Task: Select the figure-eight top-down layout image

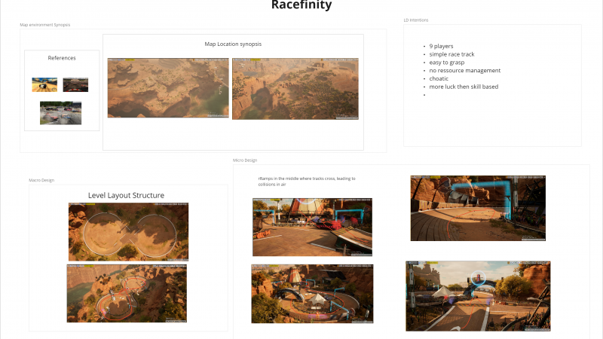Action: [x=128, y=231]
